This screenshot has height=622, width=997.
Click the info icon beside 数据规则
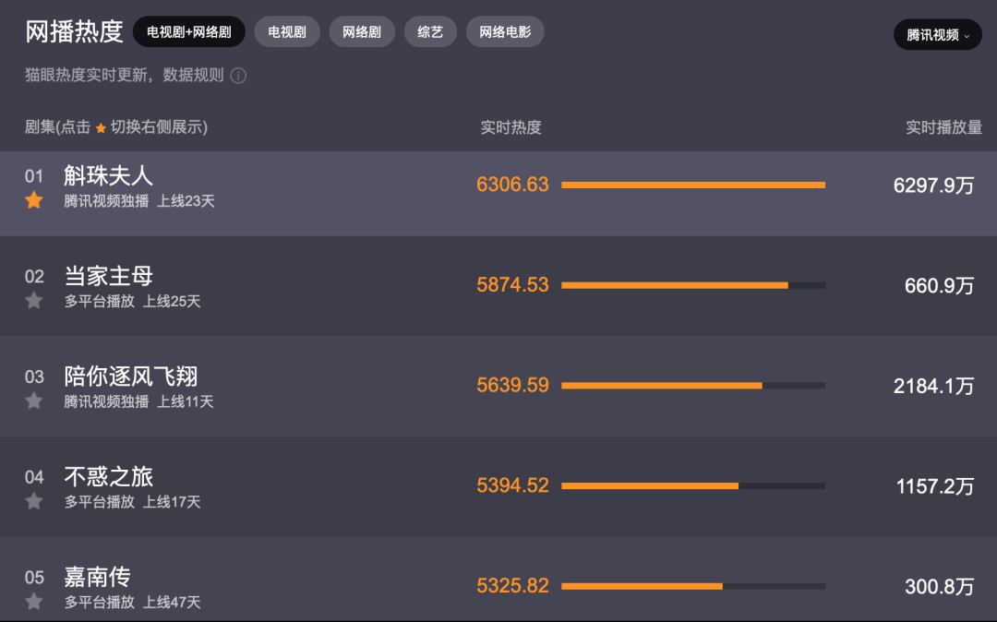click(x=238, y=76)
